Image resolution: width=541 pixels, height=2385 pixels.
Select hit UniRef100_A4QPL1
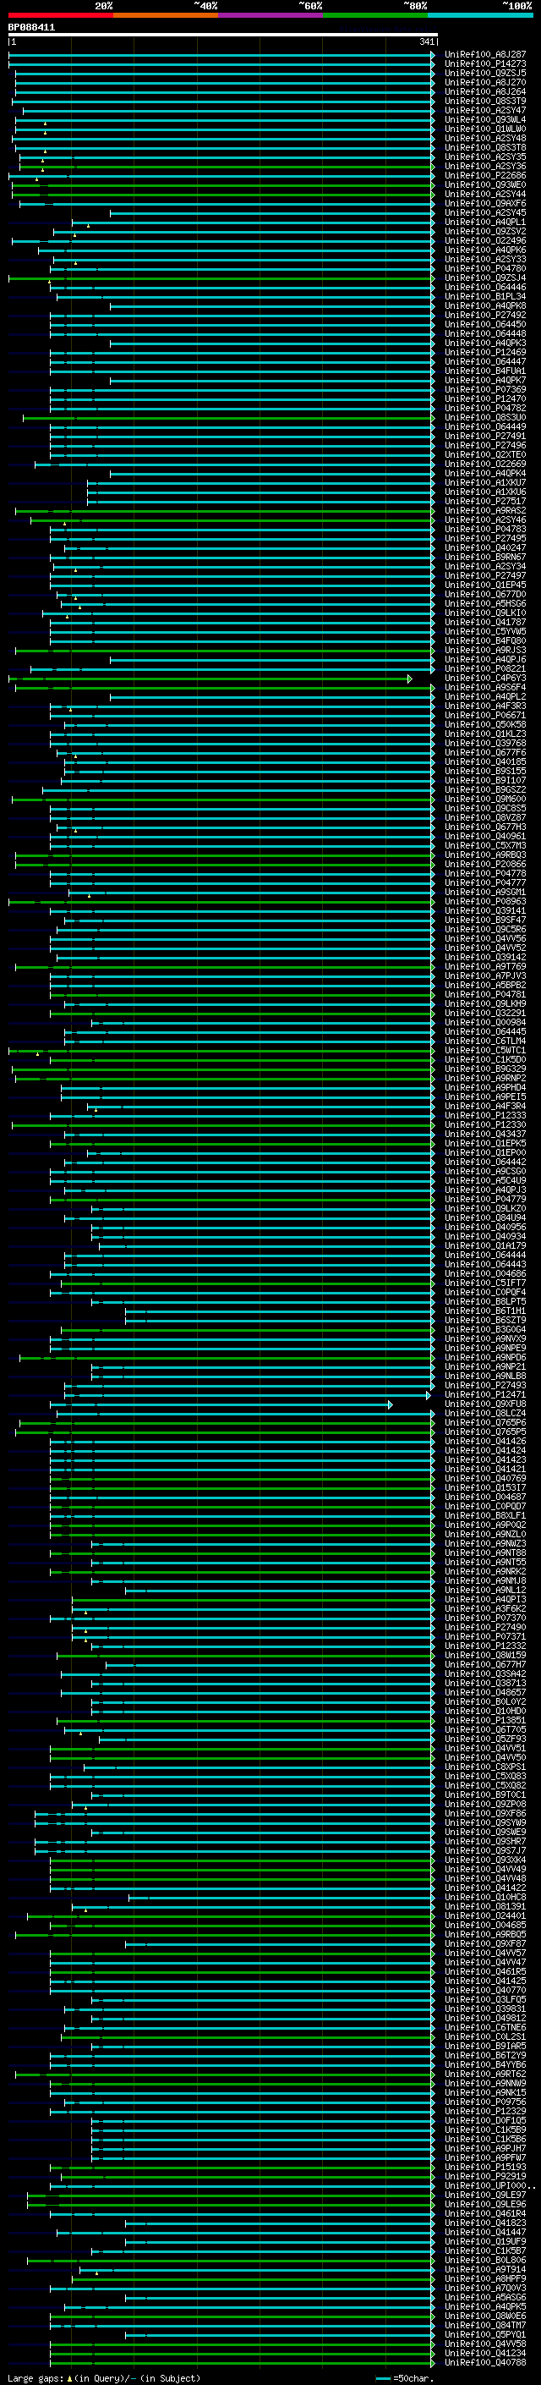(485, 223)
